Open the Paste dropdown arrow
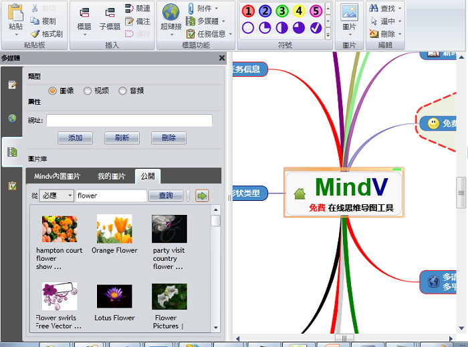This screenshot has width=468, height=347. click(x=16, y=35)
